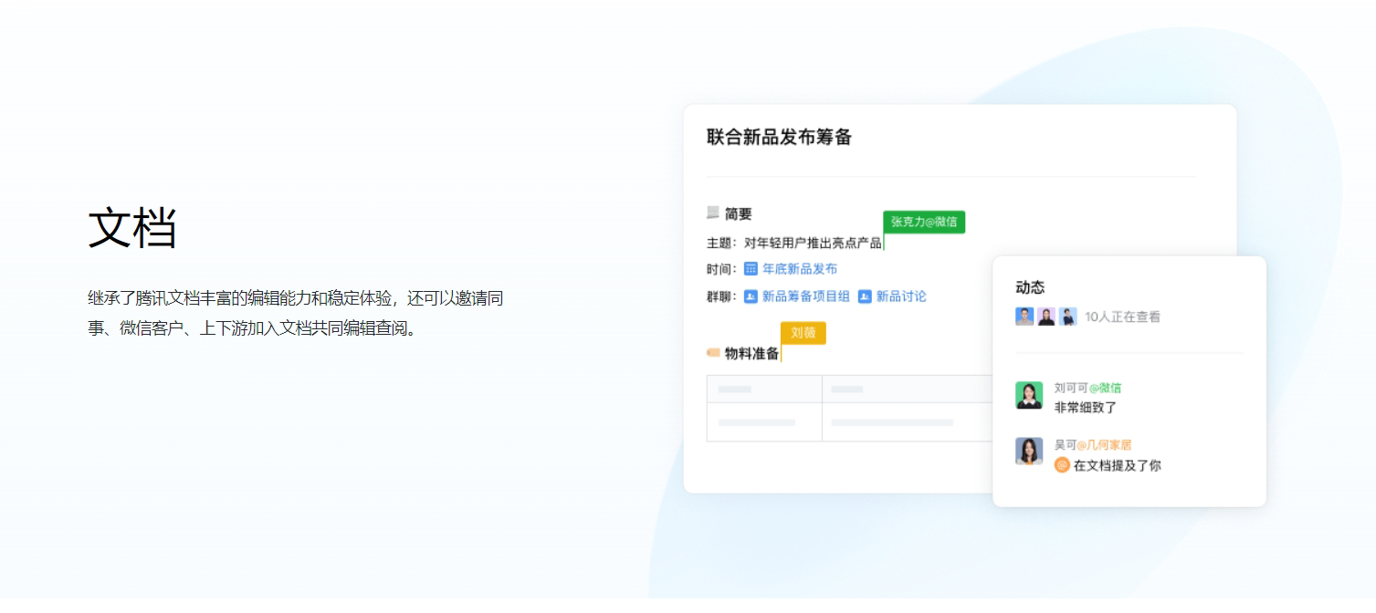The height and width of the screenshot is (613, 1376).
Task: Click the calendar icon before 年底新品发布
Action: (x=751, y=269)
